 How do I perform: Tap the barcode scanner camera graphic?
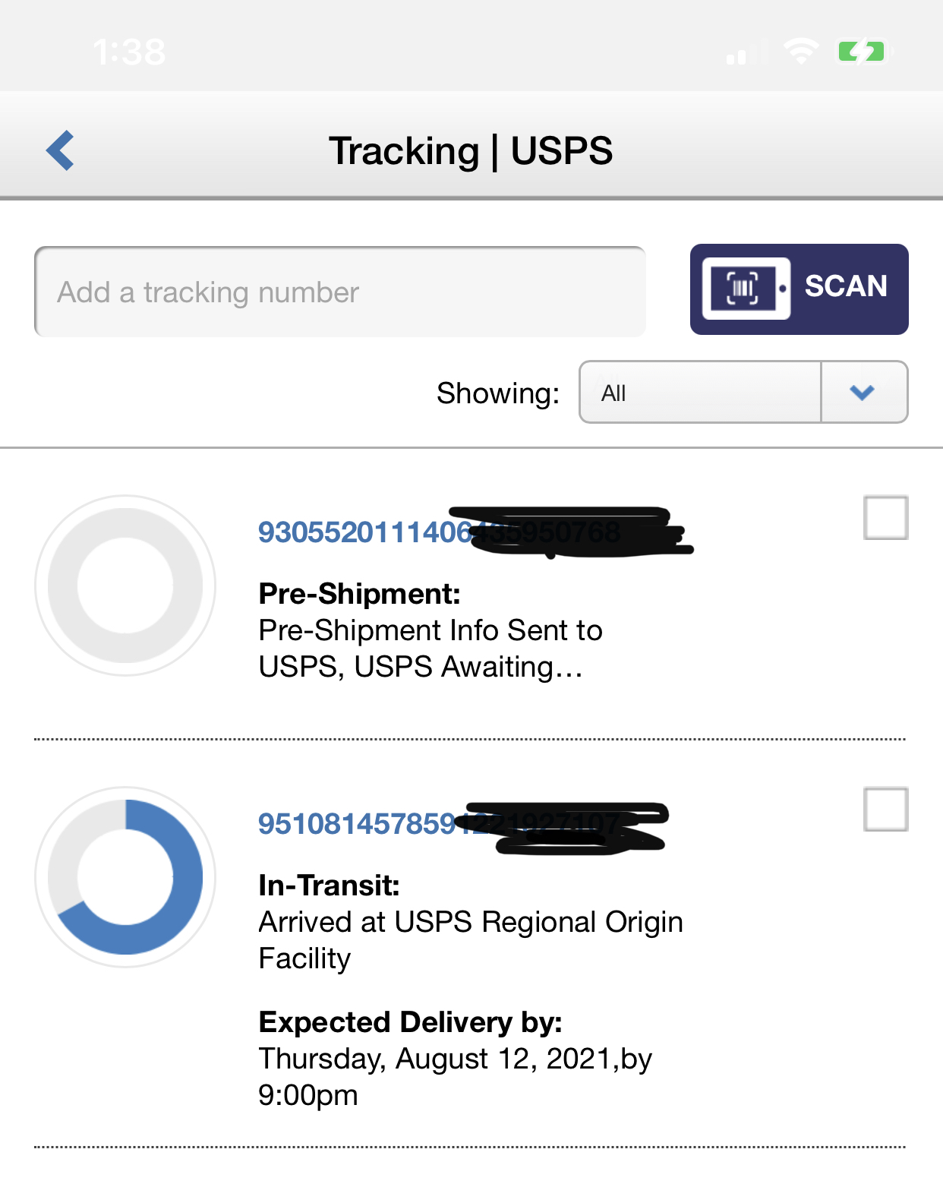pyautogui.click(x=746, y=287)
